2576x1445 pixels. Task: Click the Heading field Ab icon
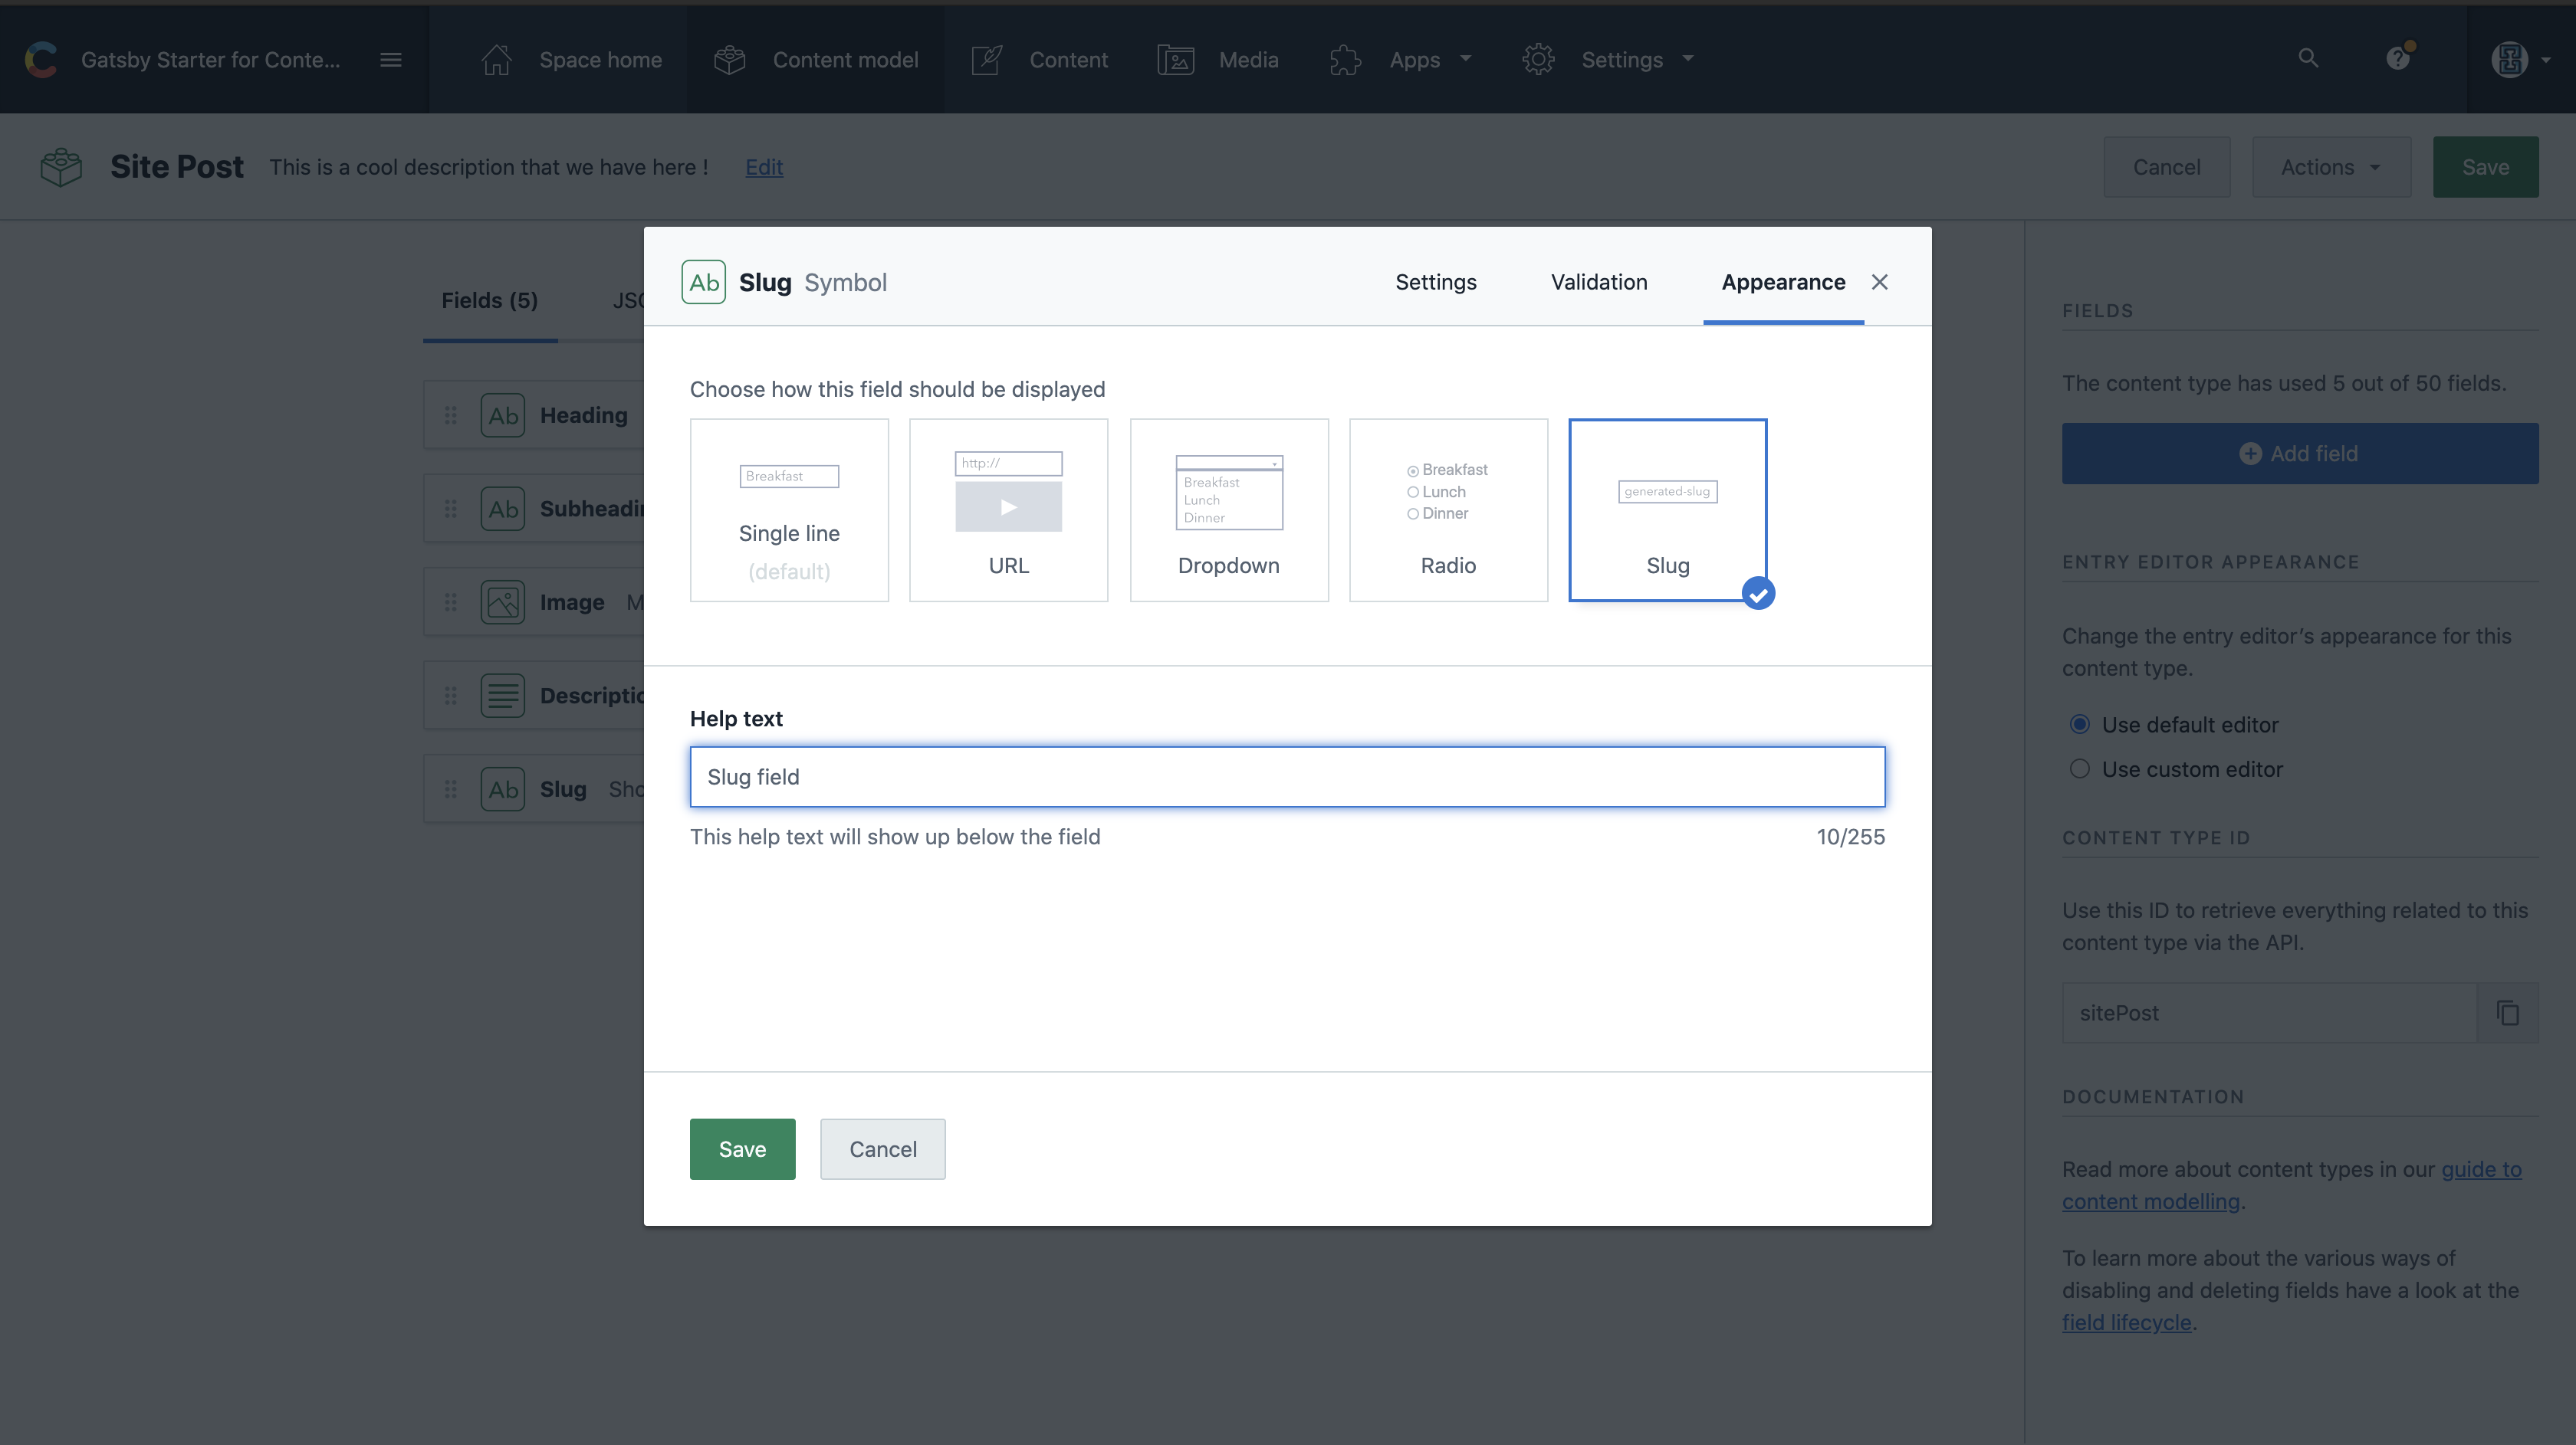(x=503, y=416)
